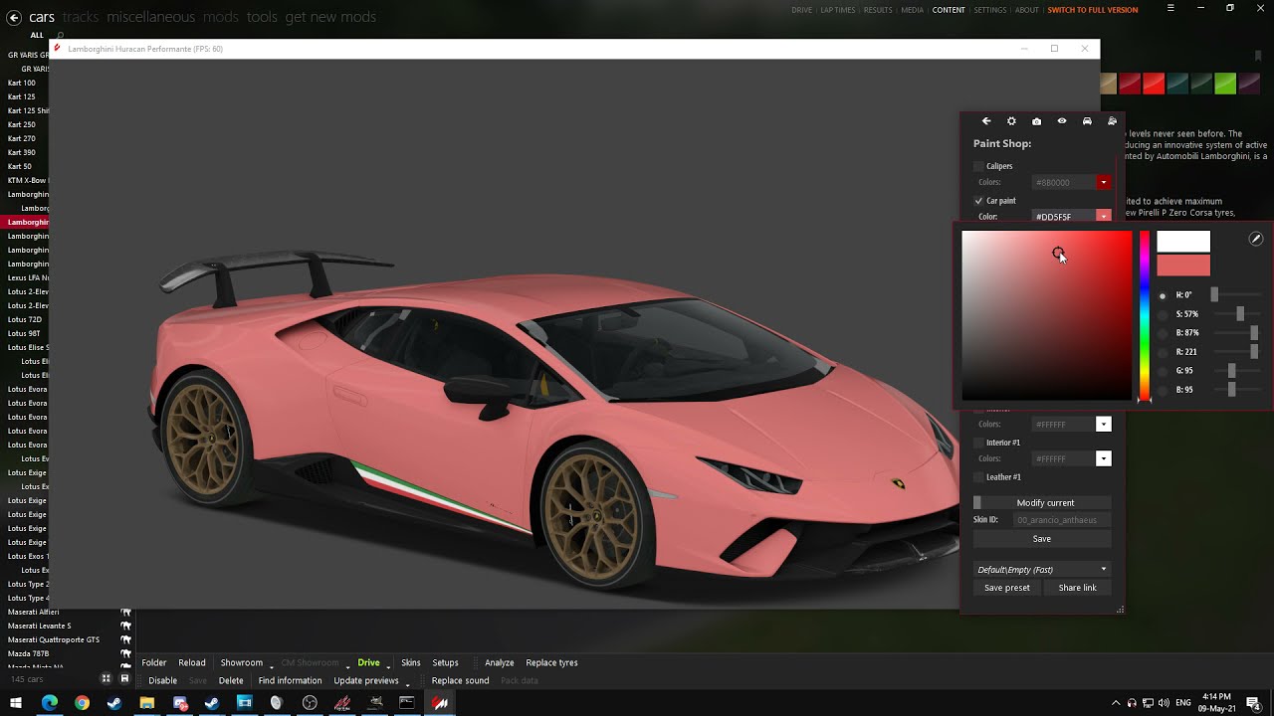Expand Showroom options arrow in bottom toolbar
1274x716 pixels.
(x=272, y=665)
